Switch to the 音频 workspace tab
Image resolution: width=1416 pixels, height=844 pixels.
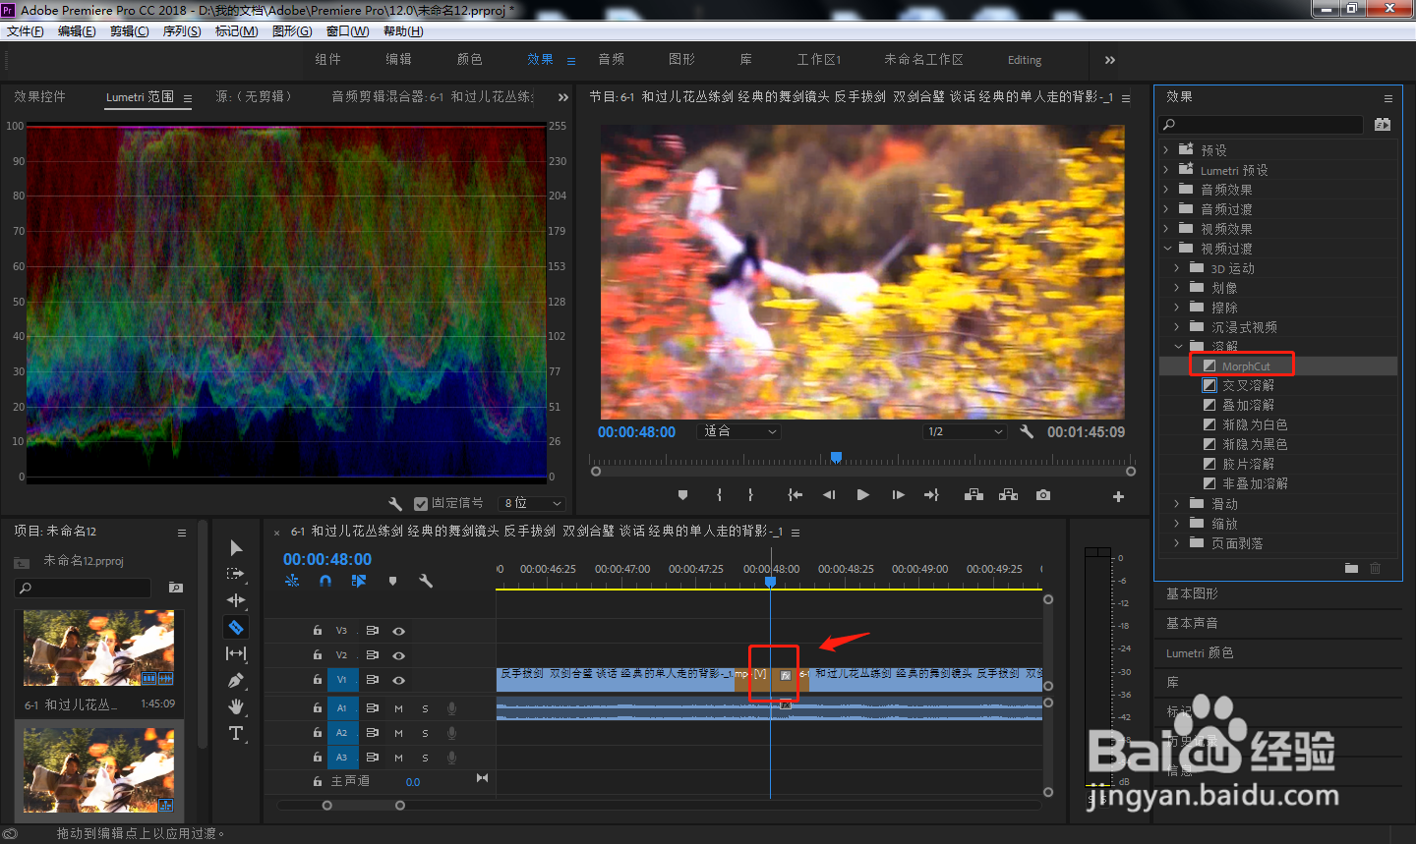612,60
